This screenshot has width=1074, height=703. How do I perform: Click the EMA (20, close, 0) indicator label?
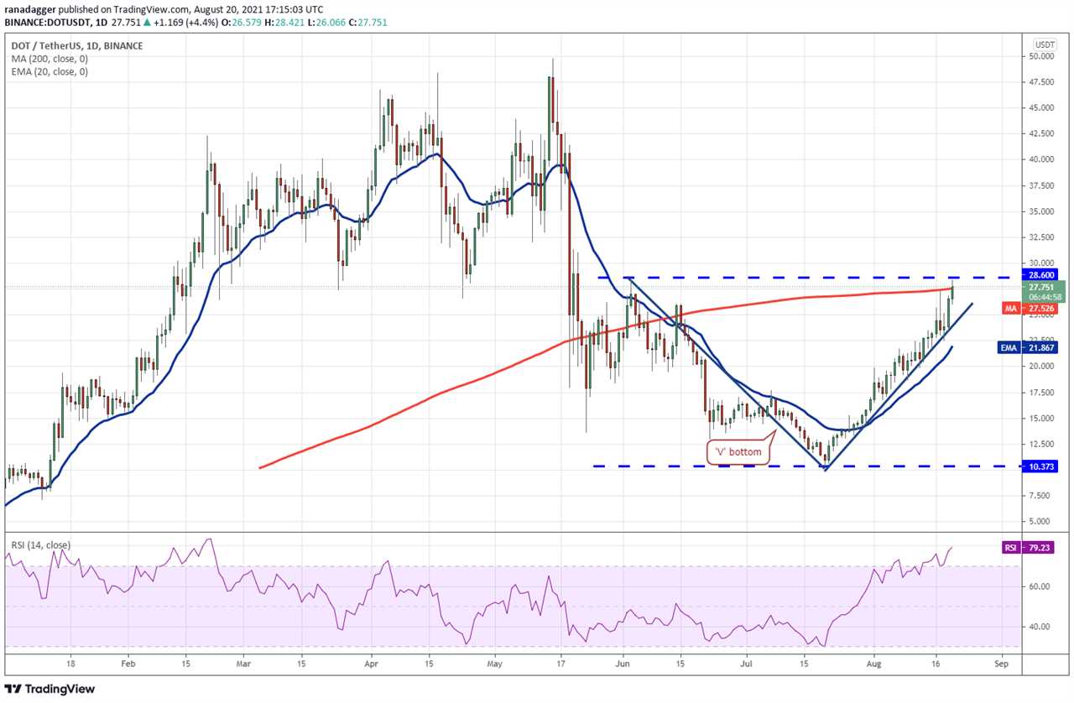[50, 72]
